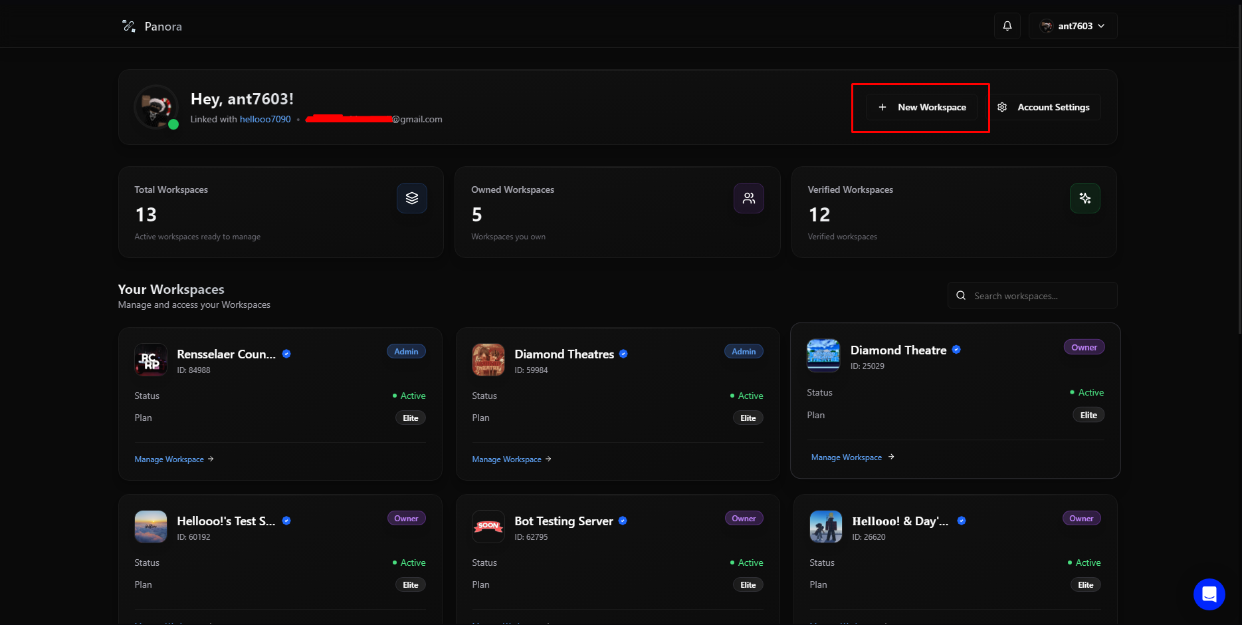The width and height of the screenshot is (1242, 625).
Task: Click verified badge beside Hellooo!'s Test S...
Action: (286, 521)
